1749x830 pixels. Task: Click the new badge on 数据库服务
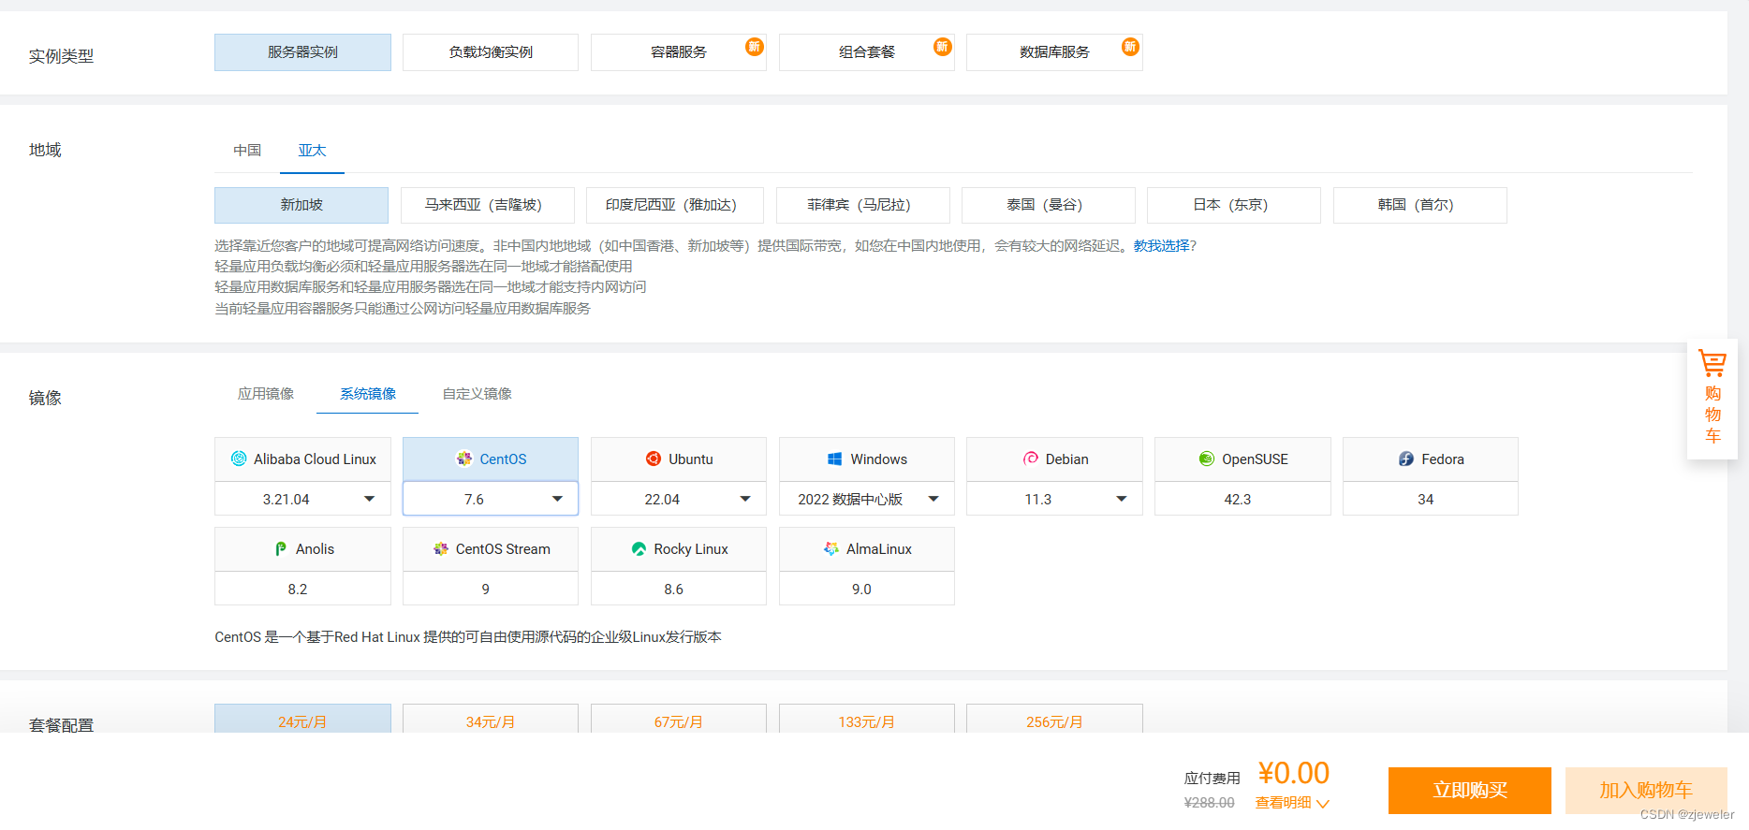[1131, 47]
